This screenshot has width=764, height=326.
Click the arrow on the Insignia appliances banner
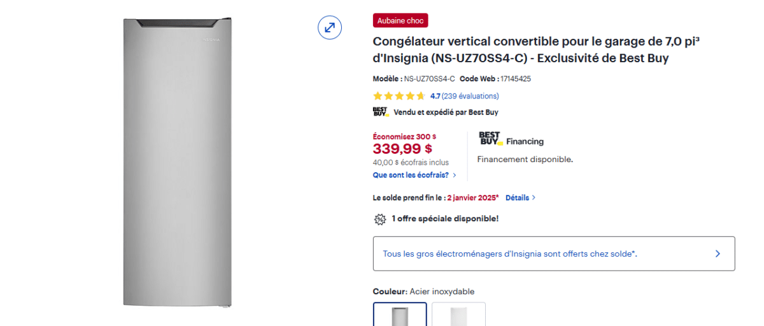[718, 254]
